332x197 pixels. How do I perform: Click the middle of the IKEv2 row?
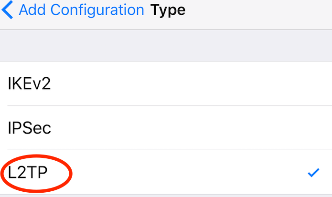click(x=166, y=84)
